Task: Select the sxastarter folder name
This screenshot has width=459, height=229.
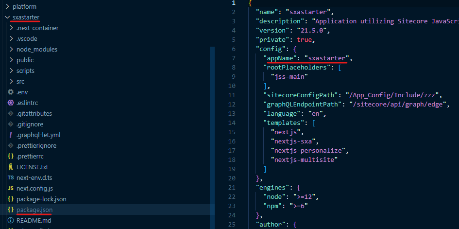Action: tap(26, 18)
